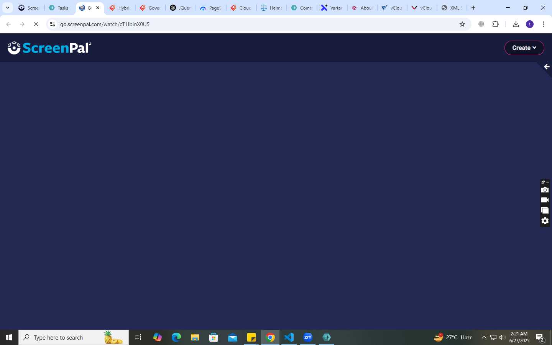Screen dimensions: 552x345
Task: Switch to the Comta tab
Action: (x=302, y=8)
